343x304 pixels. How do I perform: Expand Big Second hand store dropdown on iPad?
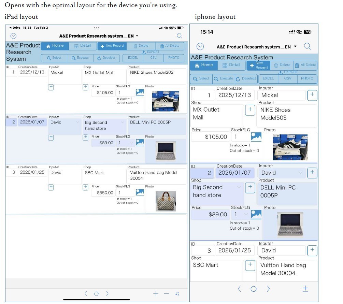click(x=123, y=122)
